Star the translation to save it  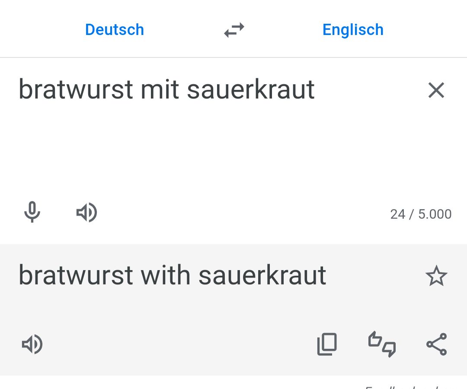pos(436,276)
